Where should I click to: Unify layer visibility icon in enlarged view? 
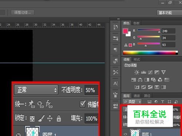[40, 104]
